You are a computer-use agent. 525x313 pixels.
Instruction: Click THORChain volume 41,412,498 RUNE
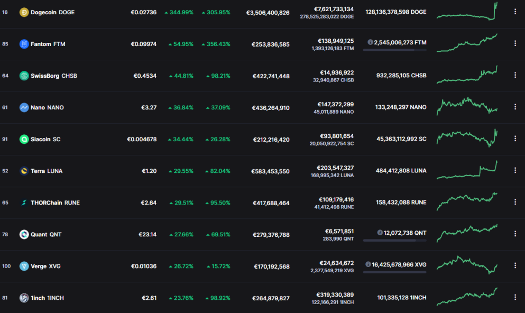point(334,207)
